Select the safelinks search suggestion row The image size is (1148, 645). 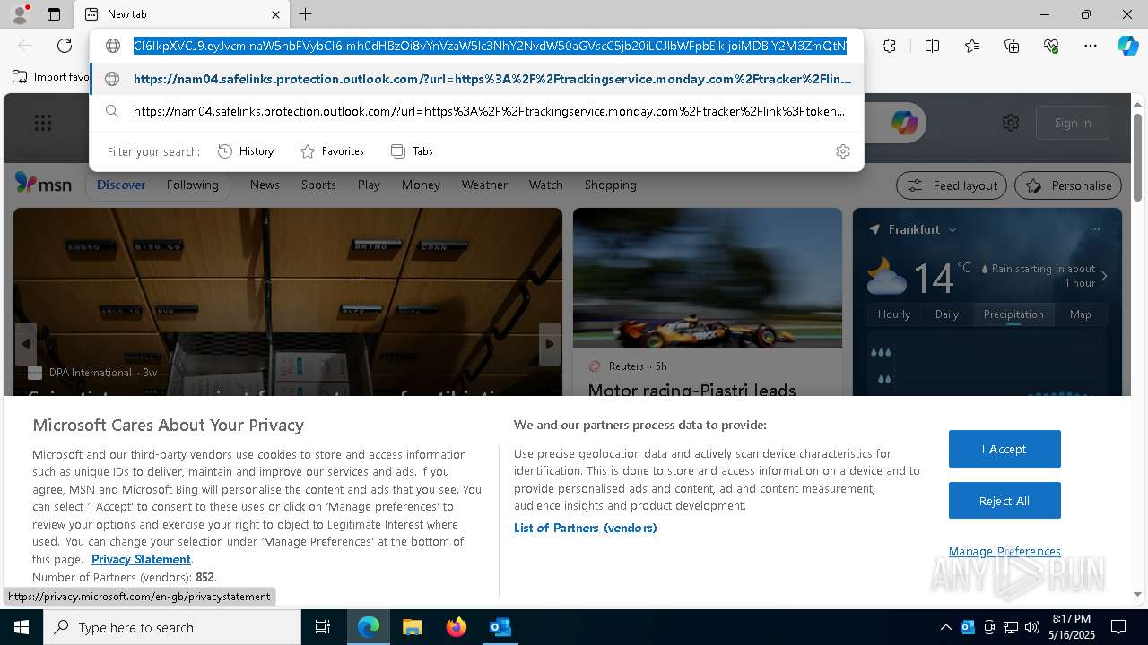point(476,111)
